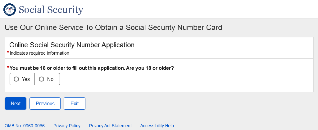Click the "Yes" option label text
318x130 pixels.
(x=26, y=79)
